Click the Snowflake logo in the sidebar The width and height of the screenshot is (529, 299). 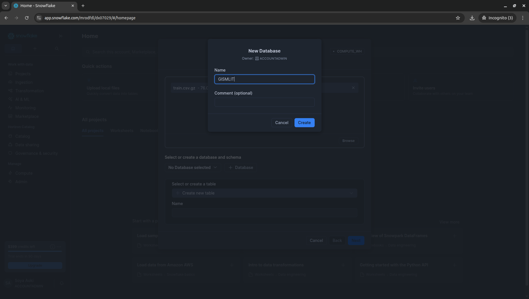pyautogui.click(x=22, y=36)
